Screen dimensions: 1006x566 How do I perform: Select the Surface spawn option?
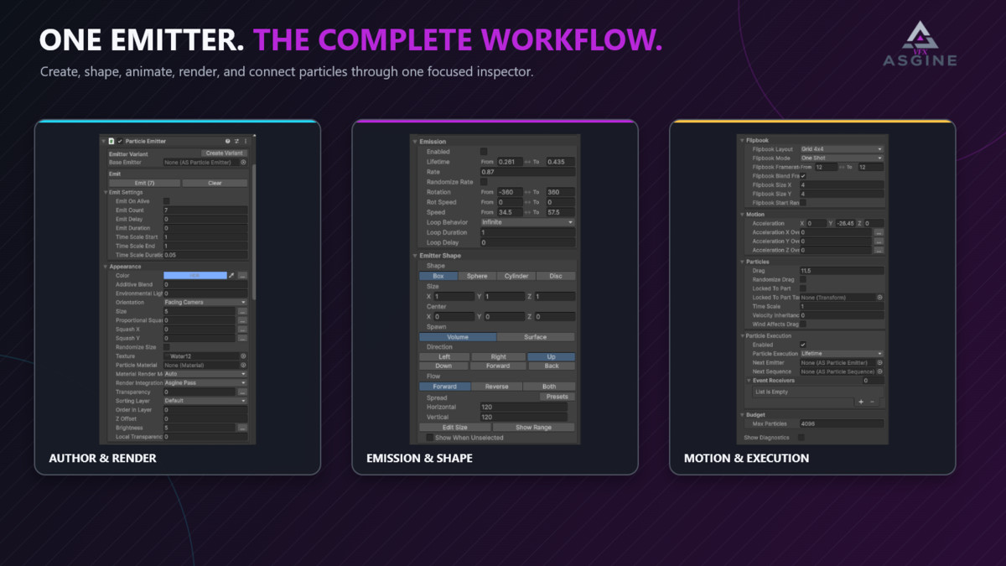click(537, 337)
